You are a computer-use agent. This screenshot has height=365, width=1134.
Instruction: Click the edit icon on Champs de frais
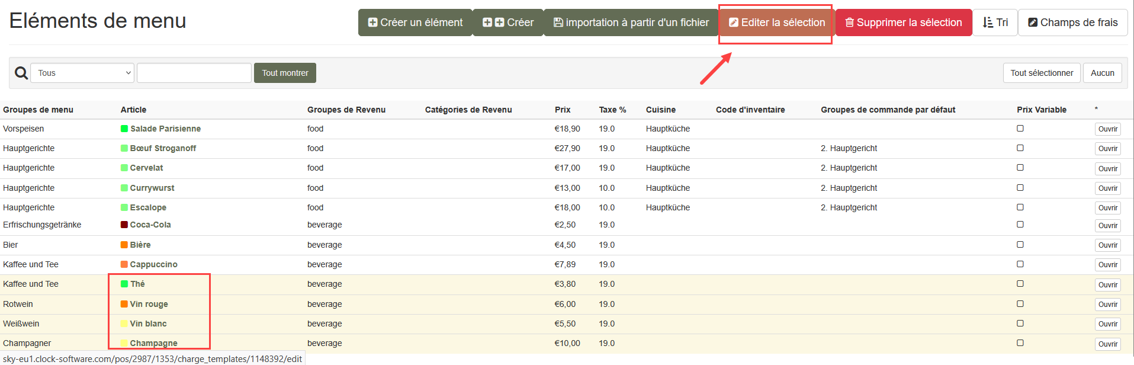(x=1033, y=23)
